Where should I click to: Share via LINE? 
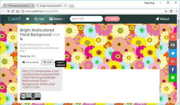point(173,77)
